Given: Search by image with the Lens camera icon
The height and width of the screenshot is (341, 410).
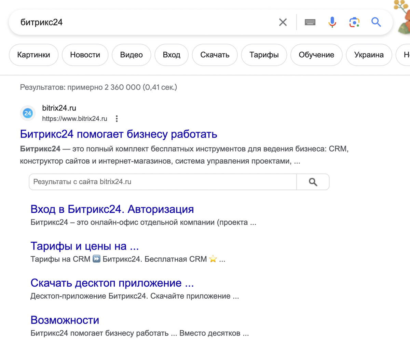Looking at the screenshot, I should 354,23.
